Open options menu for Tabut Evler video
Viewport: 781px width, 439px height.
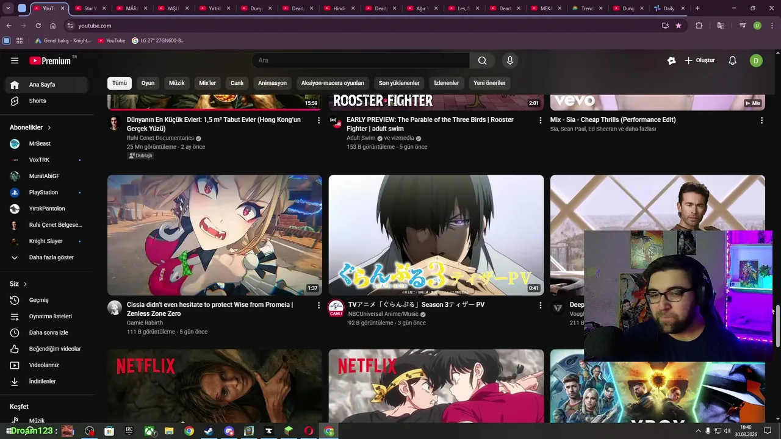pos(319,121)
